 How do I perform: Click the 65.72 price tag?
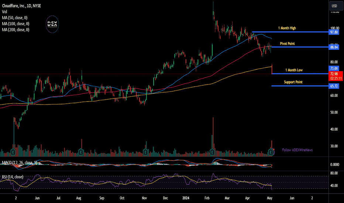point(334,86)
